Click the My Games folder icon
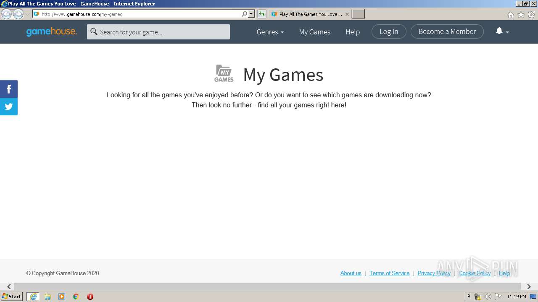538x302 pixels. [224, 73]
